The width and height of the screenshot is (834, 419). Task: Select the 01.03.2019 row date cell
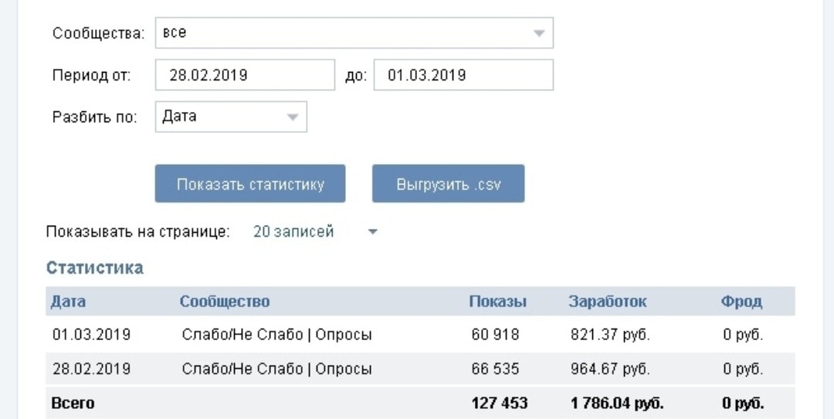pos(91,335)
